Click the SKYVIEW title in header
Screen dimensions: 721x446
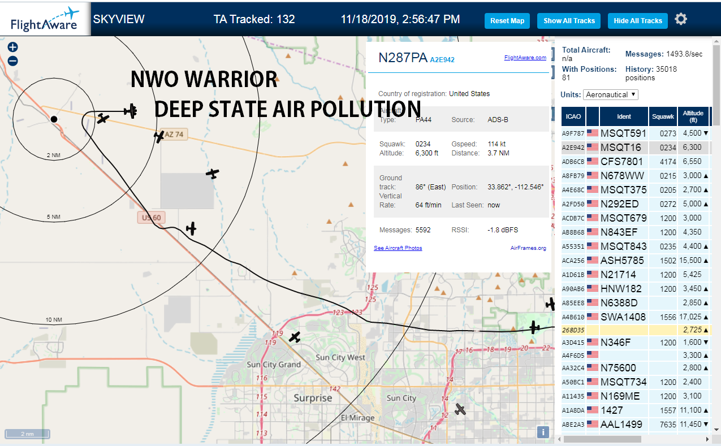tap(119, 19)
